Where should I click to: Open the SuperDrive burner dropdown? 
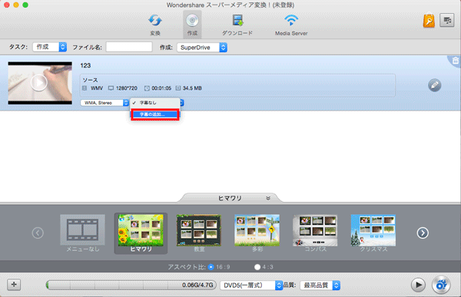point(202,48)
